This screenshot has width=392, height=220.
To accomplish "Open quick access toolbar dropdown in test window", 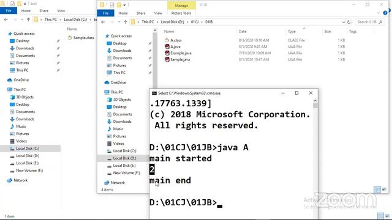I will tap(24, 4).
